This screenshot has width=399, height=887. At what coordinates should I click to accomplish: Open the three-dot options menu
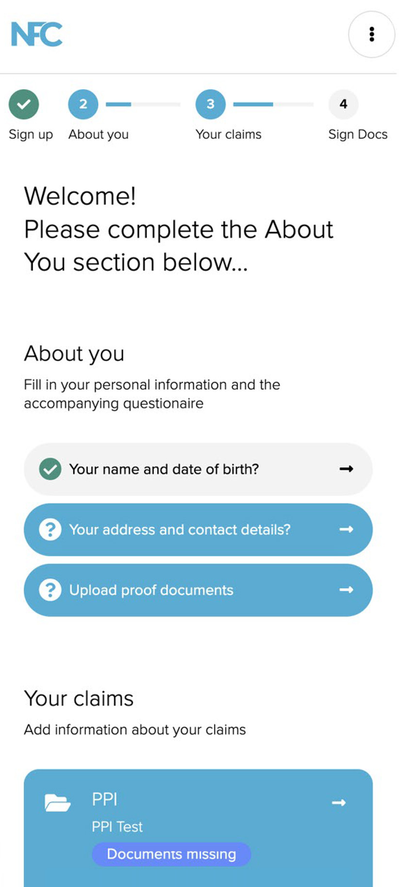[371, 34]
